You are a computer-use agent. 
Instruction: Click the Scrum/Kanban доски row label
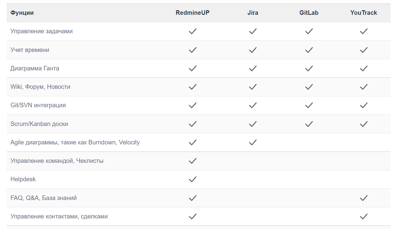(39, 124)
